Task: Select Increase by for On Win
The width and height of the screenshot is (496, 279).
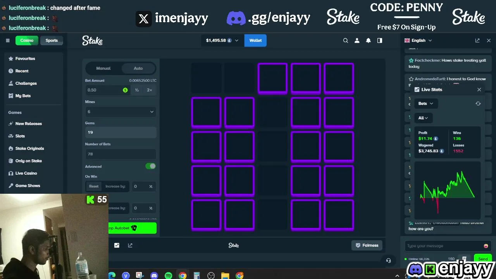Action: point(115,186)
